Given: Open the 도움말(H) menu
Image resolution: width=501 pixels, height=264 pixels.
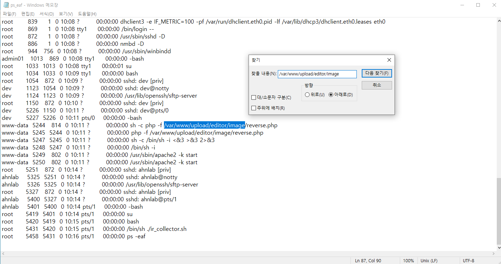Looking at the screenshot, I should coord(87,14).
